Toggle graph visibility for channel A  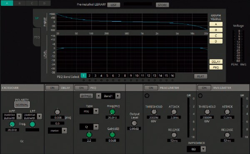[x=216, y=24]
